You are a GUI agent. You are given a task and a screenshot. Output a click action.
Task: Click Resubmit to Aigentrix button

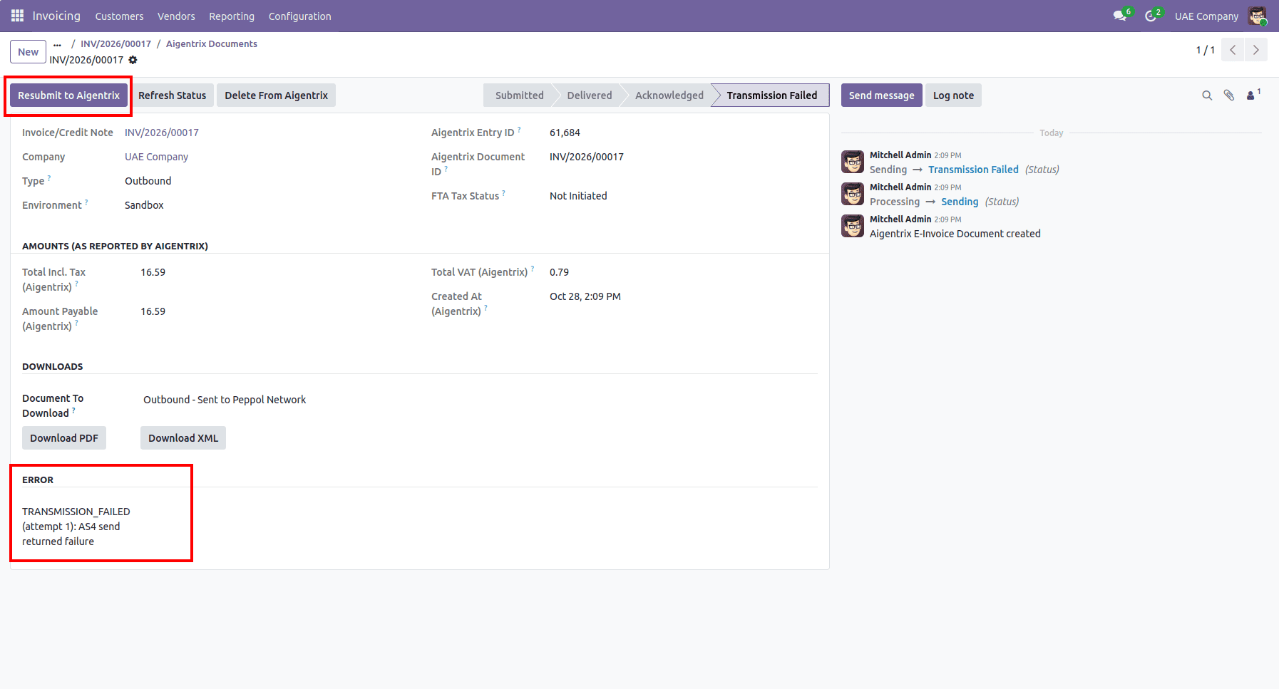click(68, 95)
